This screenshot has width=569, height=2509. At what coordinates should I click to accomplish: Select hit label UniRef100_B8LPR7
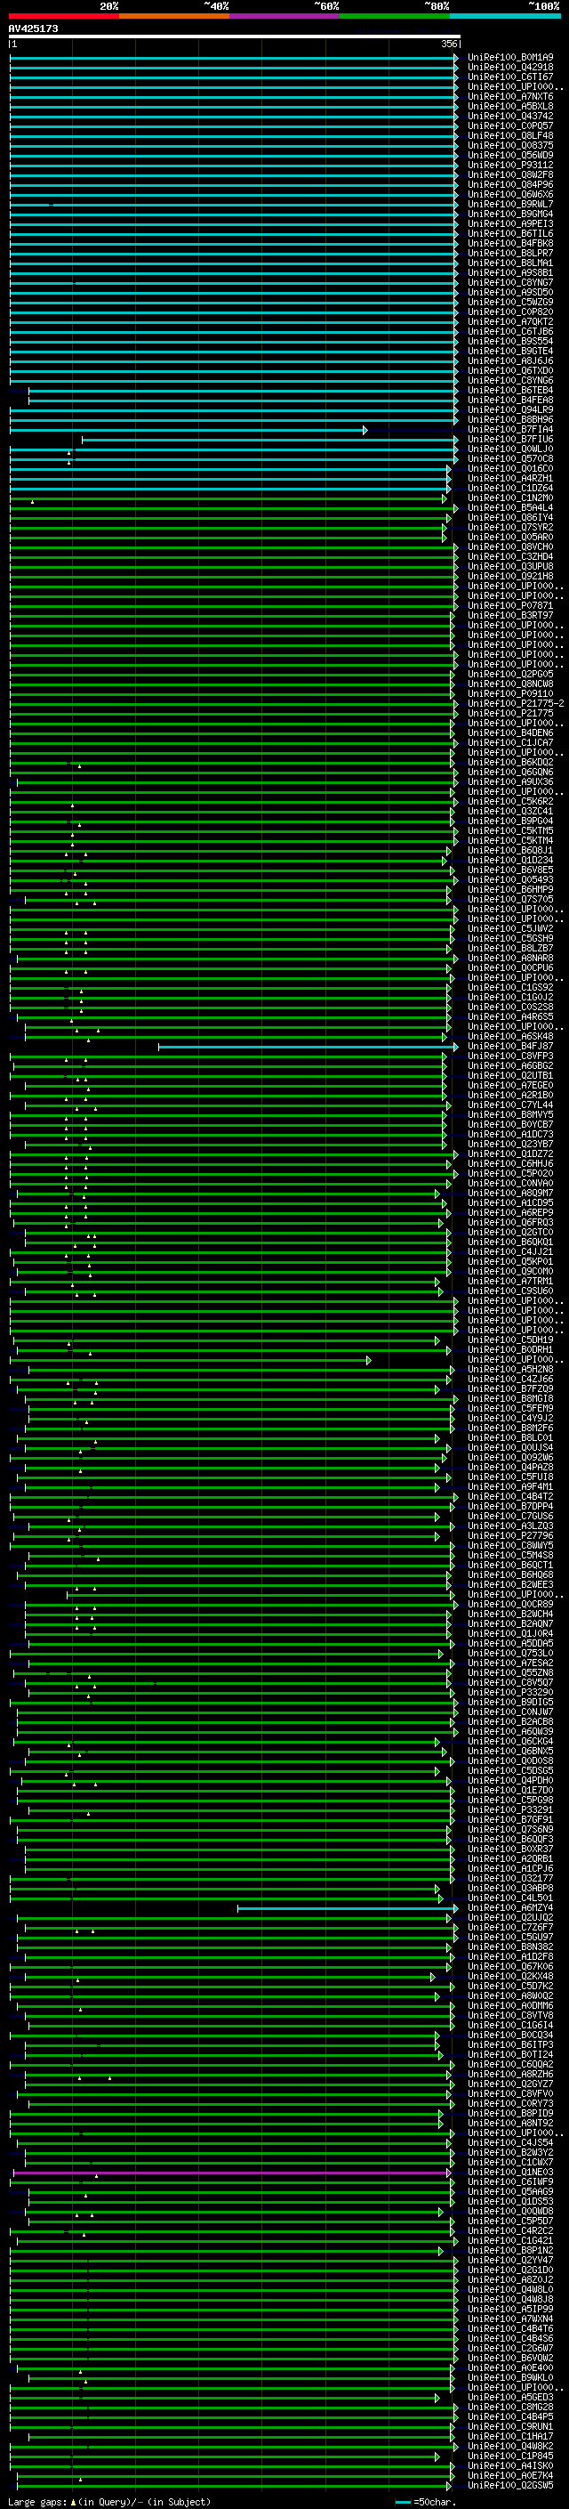point(510,254)
